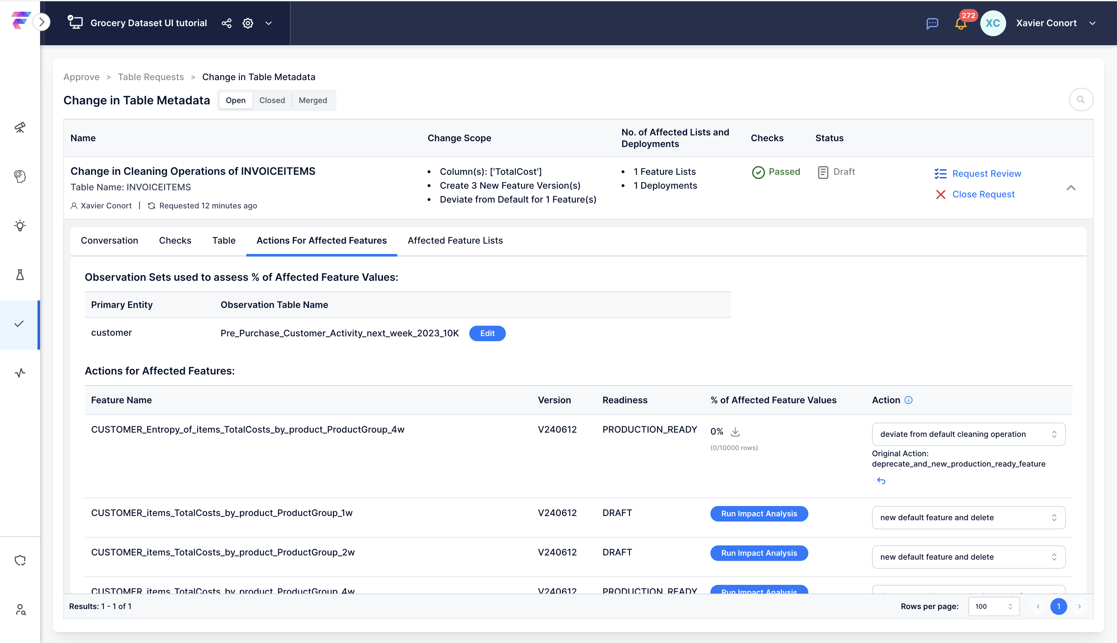1117x643 pixels.
Task: Switch to the Checks tab
Action: pyautogui.click(x=175, y=240)
